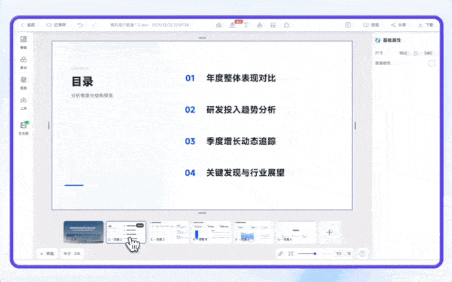Select the number 01 on the slide

tap(190, 78)
